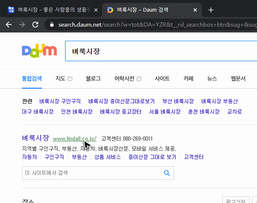Click the new-window icon beside 어학사전

pos(139,79)
